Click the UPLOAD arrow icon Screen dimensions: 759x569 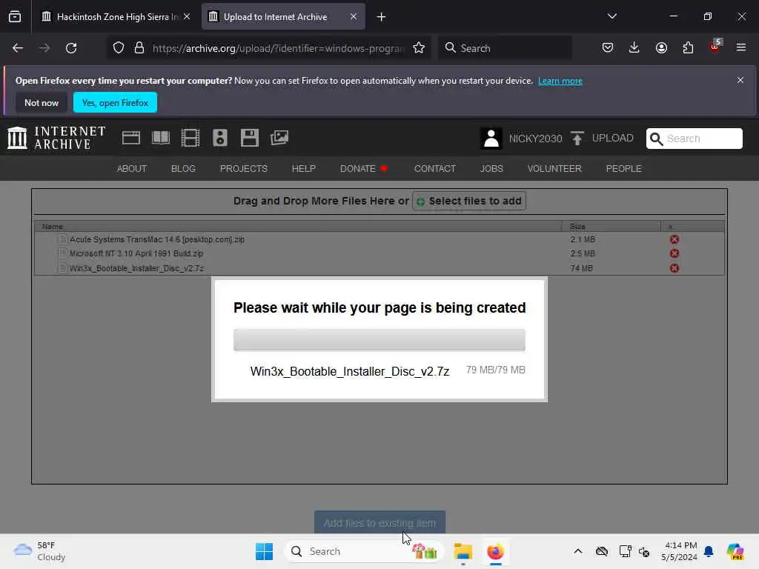tap(577, 139)
